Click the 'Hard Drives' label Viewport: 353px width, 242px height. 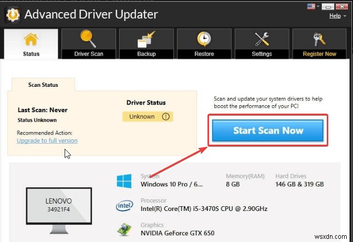pyautogui.click(x=291, y=176)
